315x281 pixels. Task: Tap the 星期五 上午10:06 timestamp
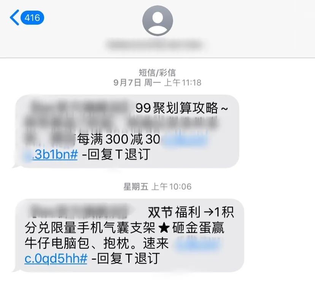point(157,187)
